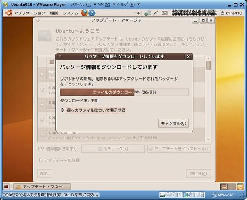
Task: Toggle the cups-common package checkbox
Action: tap(42, 135)
